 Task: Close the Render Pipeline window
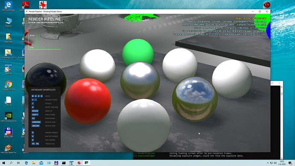(x=267, y=12)
